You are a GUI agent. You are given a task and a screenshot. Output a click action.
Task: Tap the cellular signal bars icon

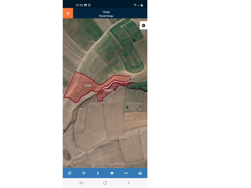pos(139,5)
